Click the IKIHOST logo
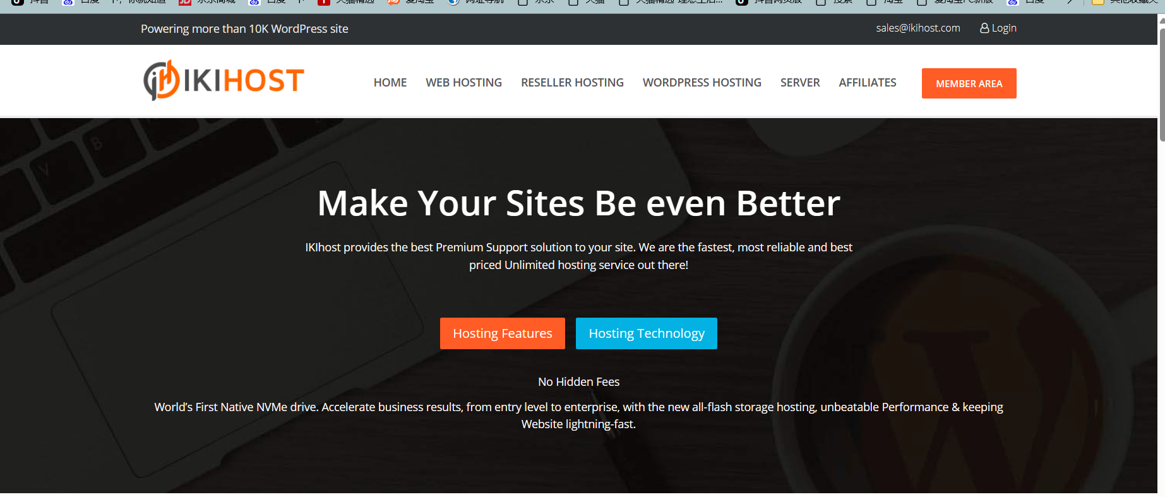This screenshot has width=1165, height=497. (x=224, y=81)
